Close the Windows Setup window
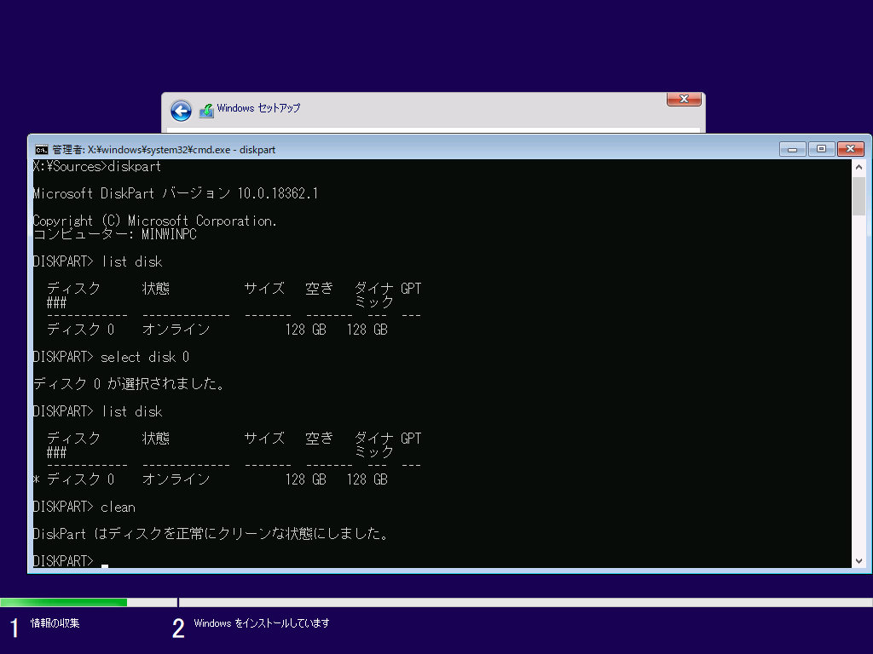Viewport: 873px width, 654px height. pyautogui.click(x=684, y=99)
